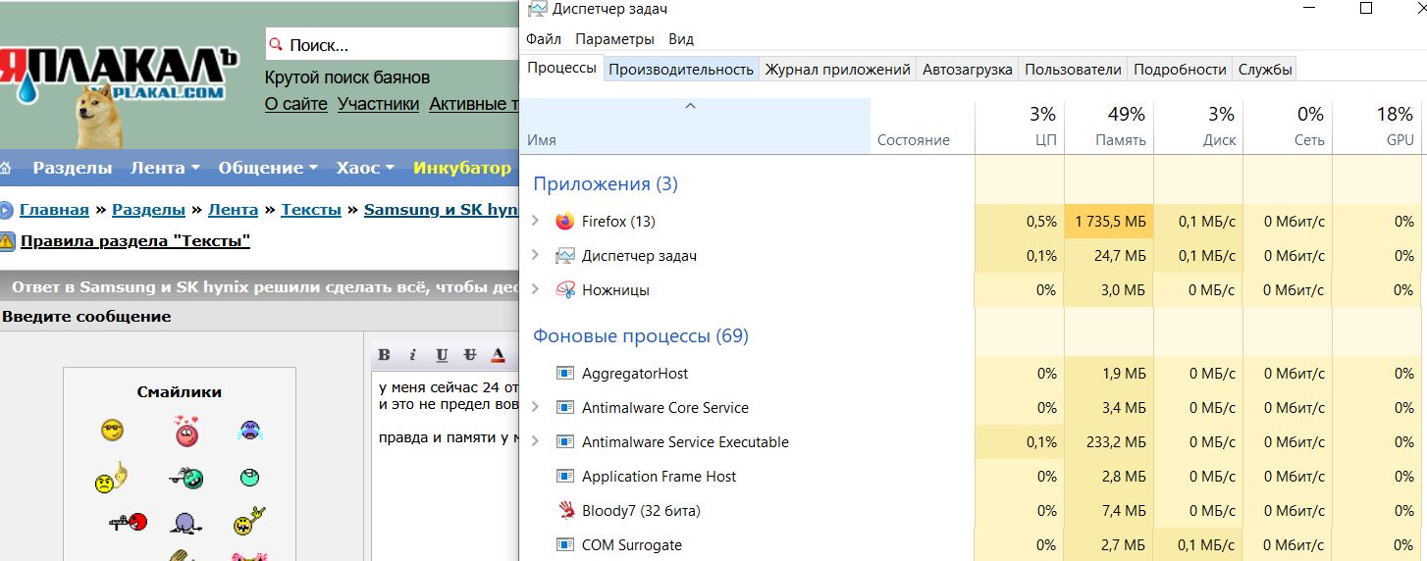Switch to Подробности tab
This screenshot has width=1427, height=561.
(1180, 69)
